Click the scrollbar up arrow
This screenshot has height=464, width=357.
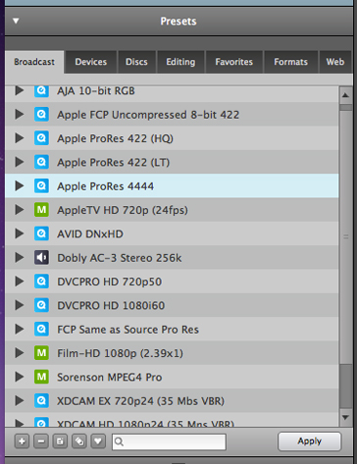345,95
